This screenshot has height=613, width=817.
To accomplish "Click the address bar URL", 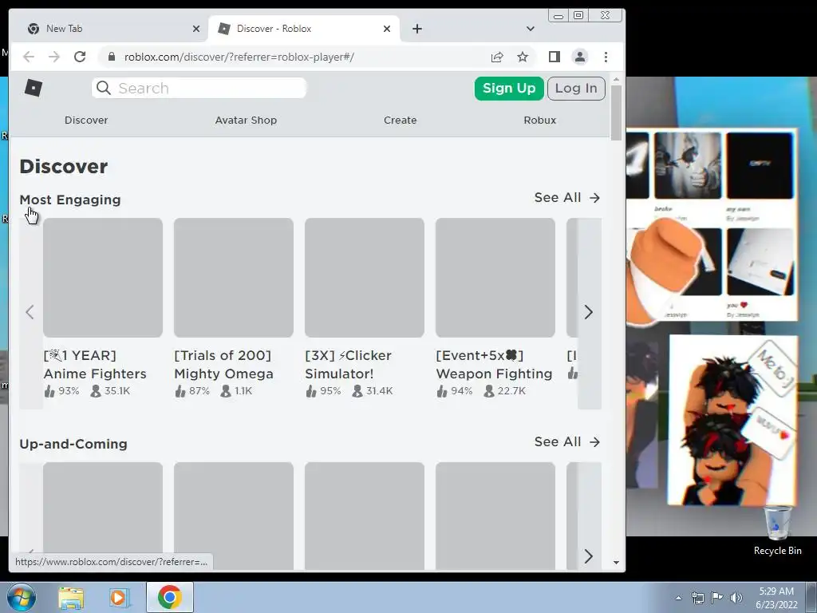I will 239,57.
